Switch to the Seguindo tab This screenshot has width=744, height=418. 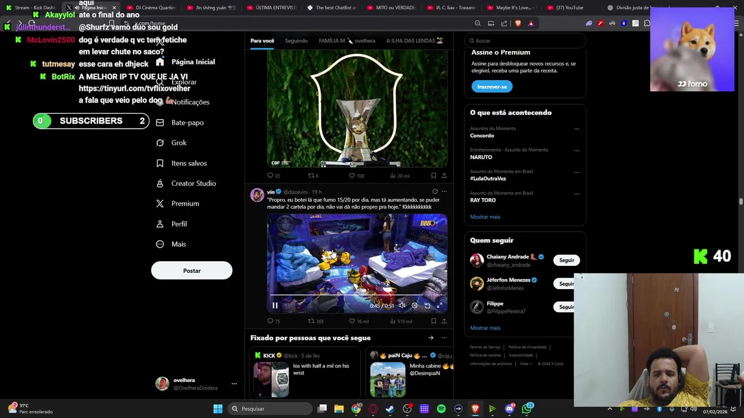[296, 41]
